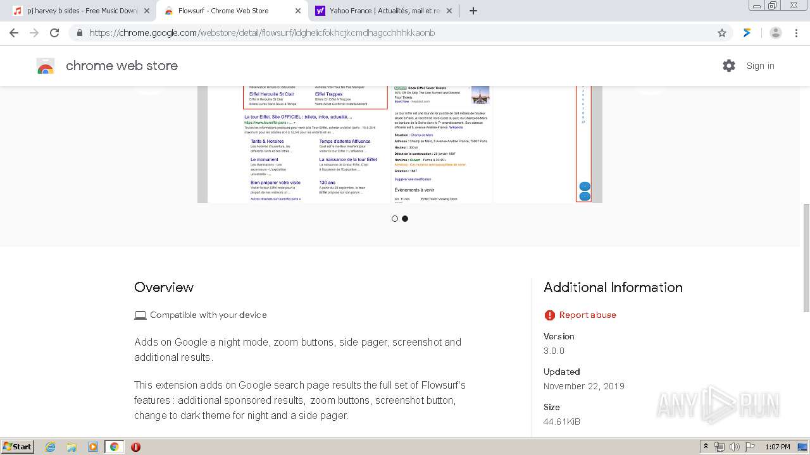
Task: Click the Compatible with your device icon
Action: point(140,315)
